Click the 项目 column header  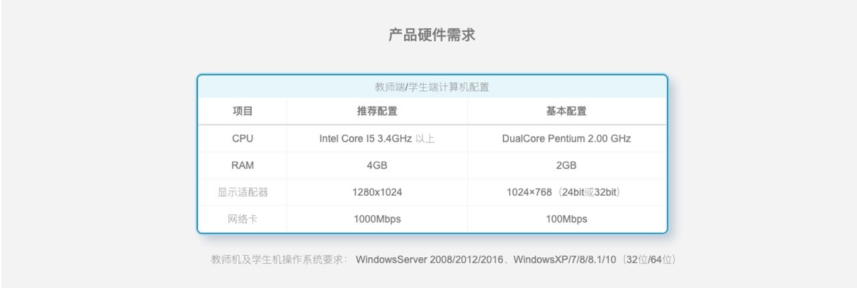[x=242, y=112]
